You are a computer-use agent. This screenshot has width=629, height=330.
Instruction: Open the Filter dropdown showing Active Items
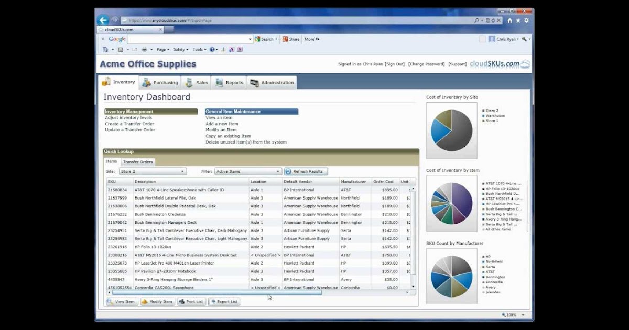tap(248, 171)
